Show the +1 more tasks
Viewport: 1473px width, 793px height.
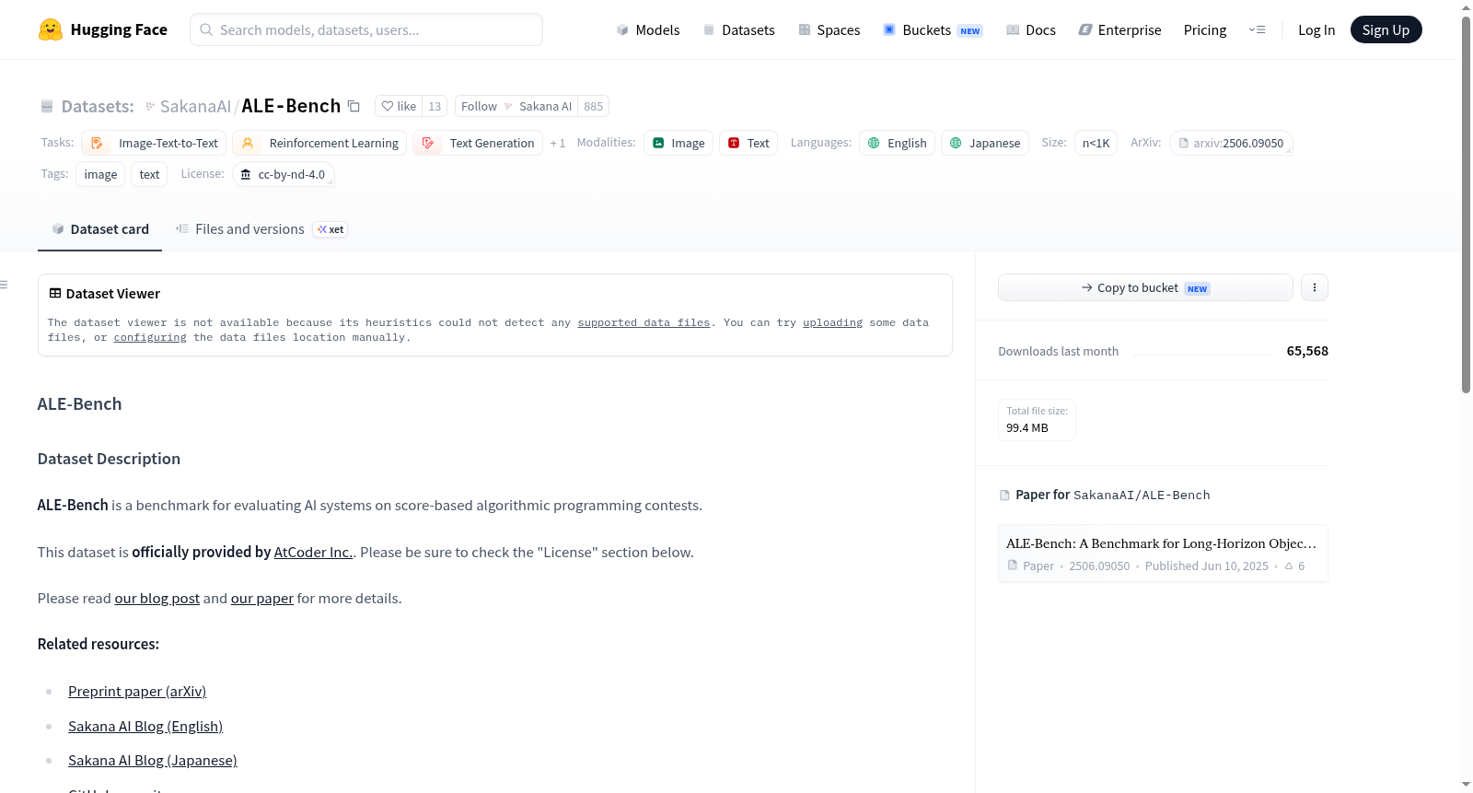click(558, 143)
